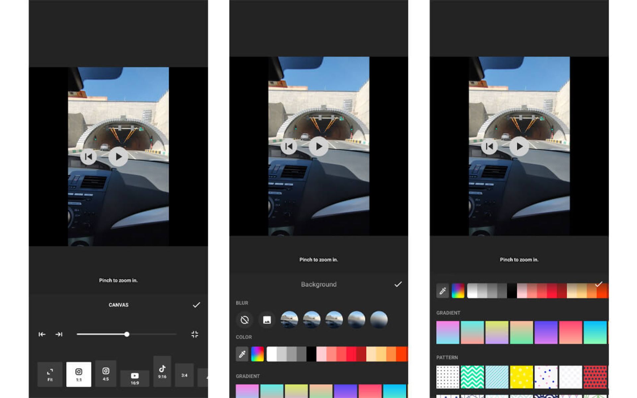Click the shrink-to-fit icon beside slider

click(x=195, y=334)
